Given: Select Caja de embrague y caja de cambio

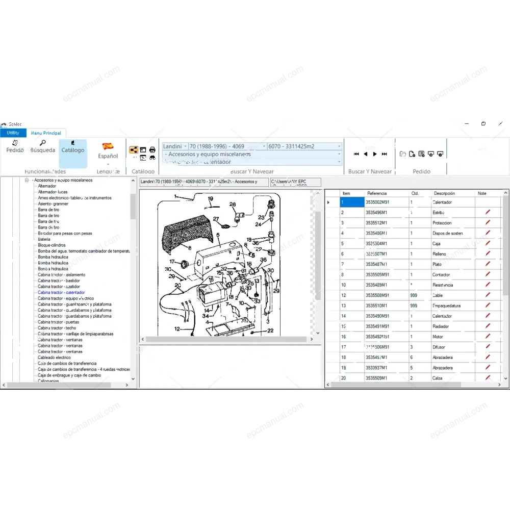Looking at the screenshot, I should pyautogui.click(x=69, y=375).
